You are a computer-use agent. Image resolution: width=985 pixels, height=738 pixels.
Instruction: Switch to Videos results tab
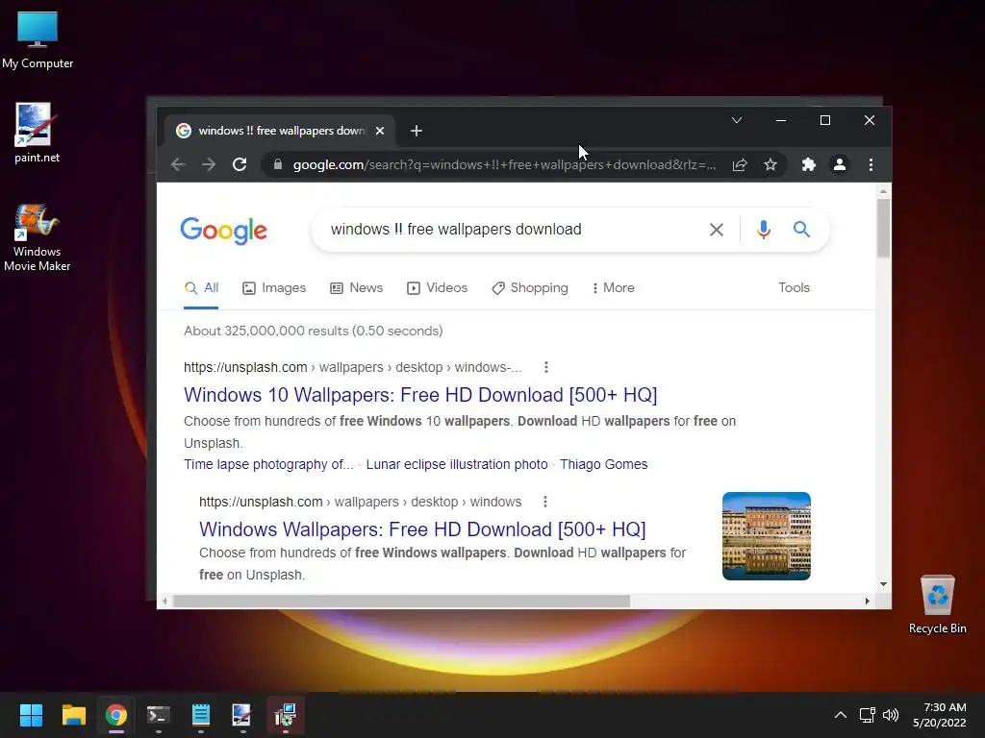pos(438,288)
